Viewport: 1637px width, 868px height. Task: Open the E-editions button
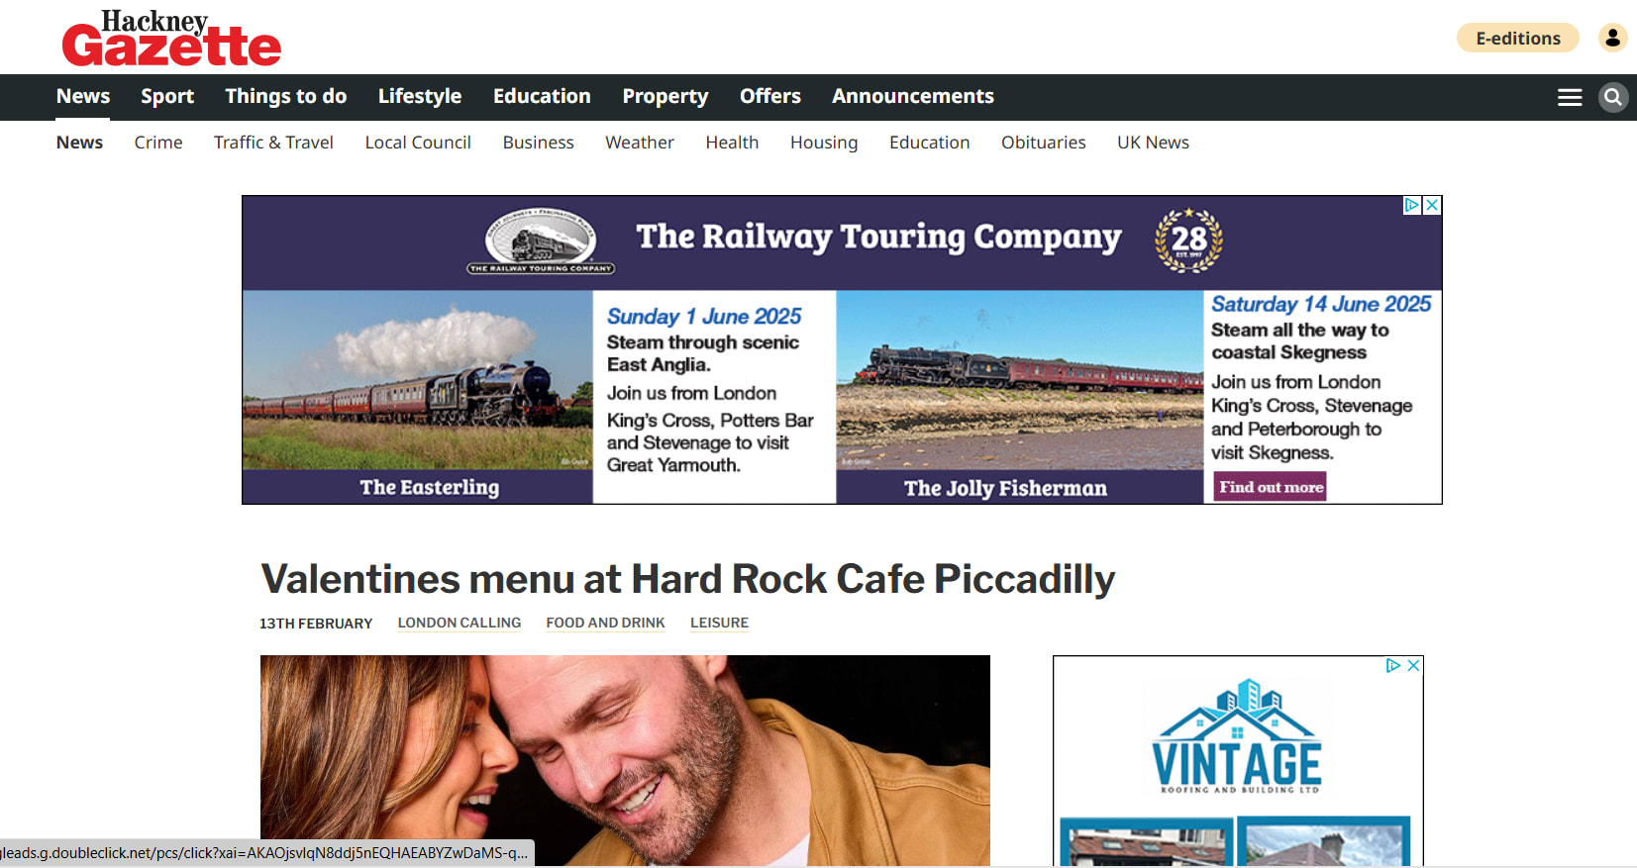1518,38
